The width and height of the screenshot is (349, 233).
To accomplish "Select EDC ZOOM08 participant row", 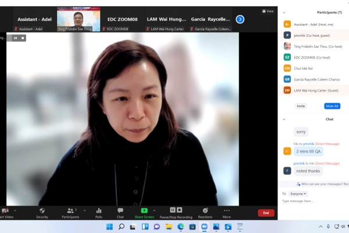I will [314, 57].
